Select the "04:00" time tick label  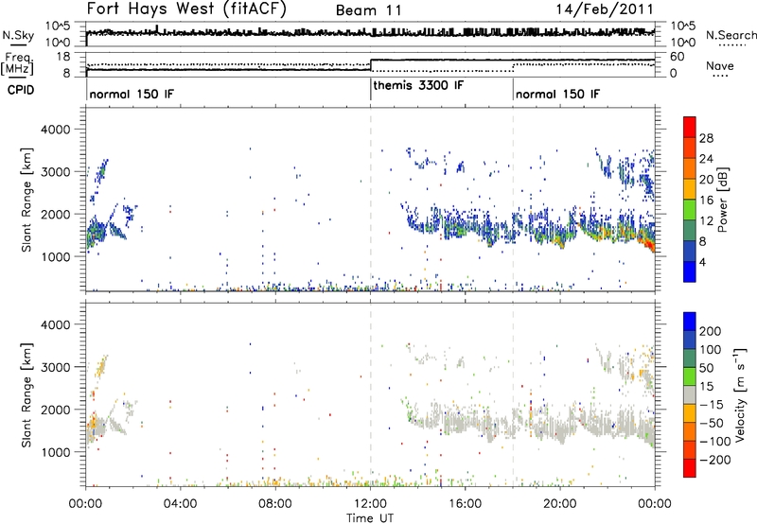click(180, 504)
